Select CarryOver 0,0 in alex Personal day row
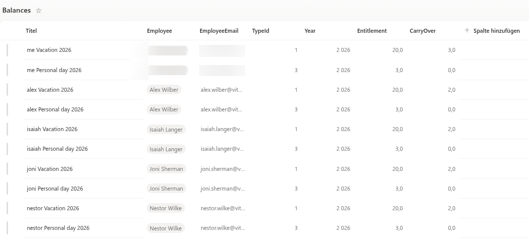The width and height of the screenshot is (529, 242). pos(451,109)
